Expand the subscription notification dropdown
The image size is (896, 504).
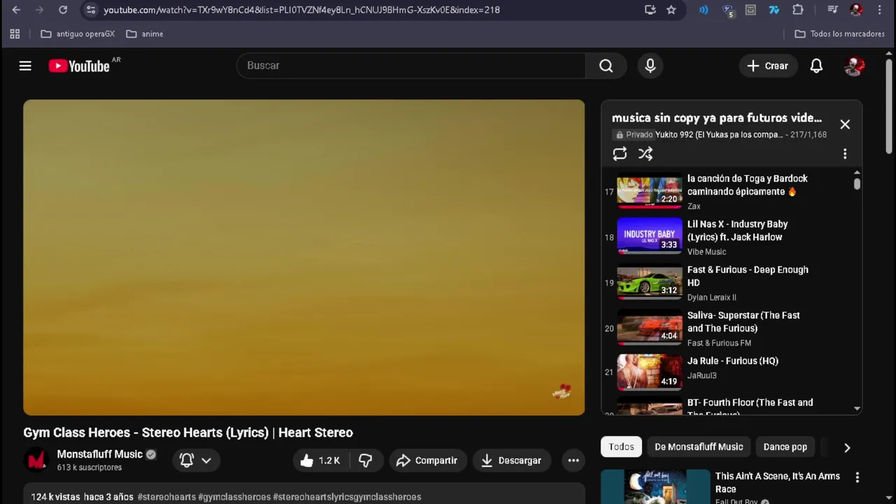coord(206,460)
